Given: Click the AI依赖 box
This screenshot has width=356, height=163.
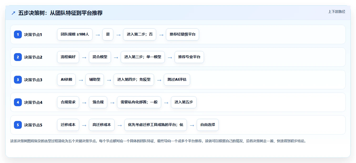Looking at the screenshot, I should coord(66,80).
